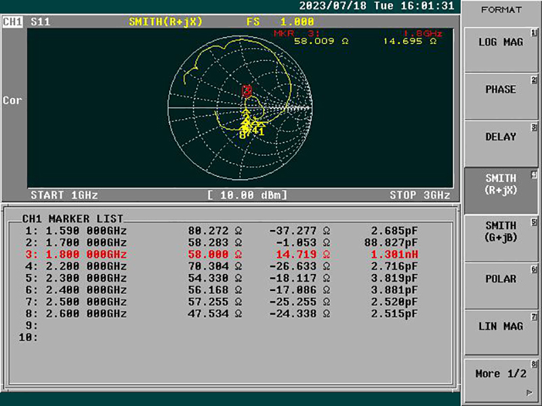
Task: Open More 1/2 softkey page
Action: [501, 380]
